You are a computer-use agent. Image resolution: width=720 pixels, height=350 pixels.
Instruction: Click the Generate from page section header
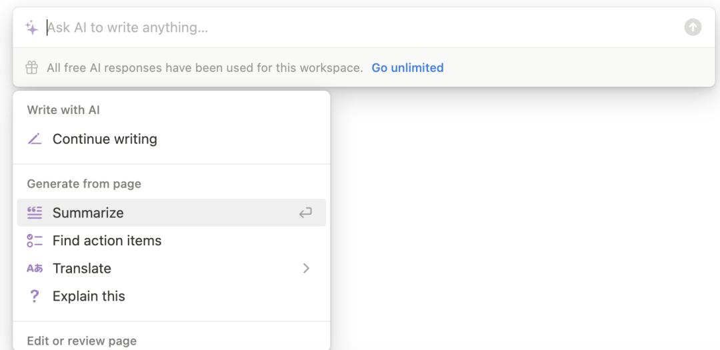(84, 184)
